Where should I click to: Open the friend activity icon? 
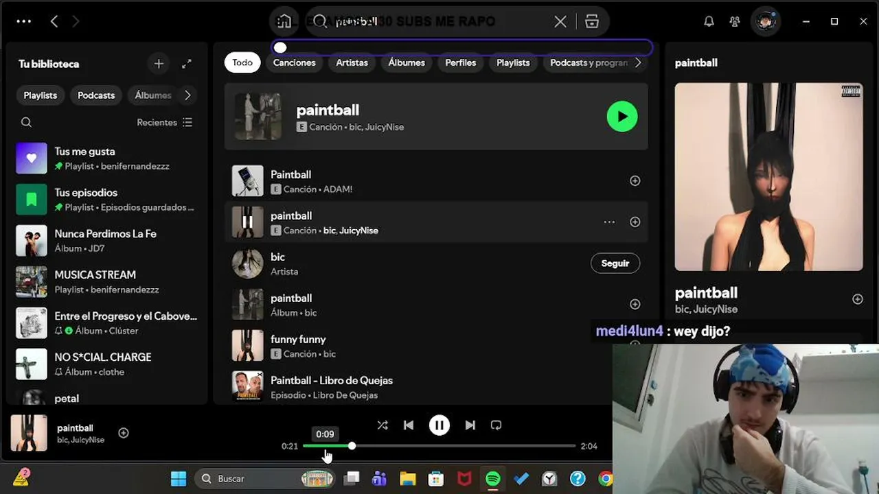(x=735, y=21)
